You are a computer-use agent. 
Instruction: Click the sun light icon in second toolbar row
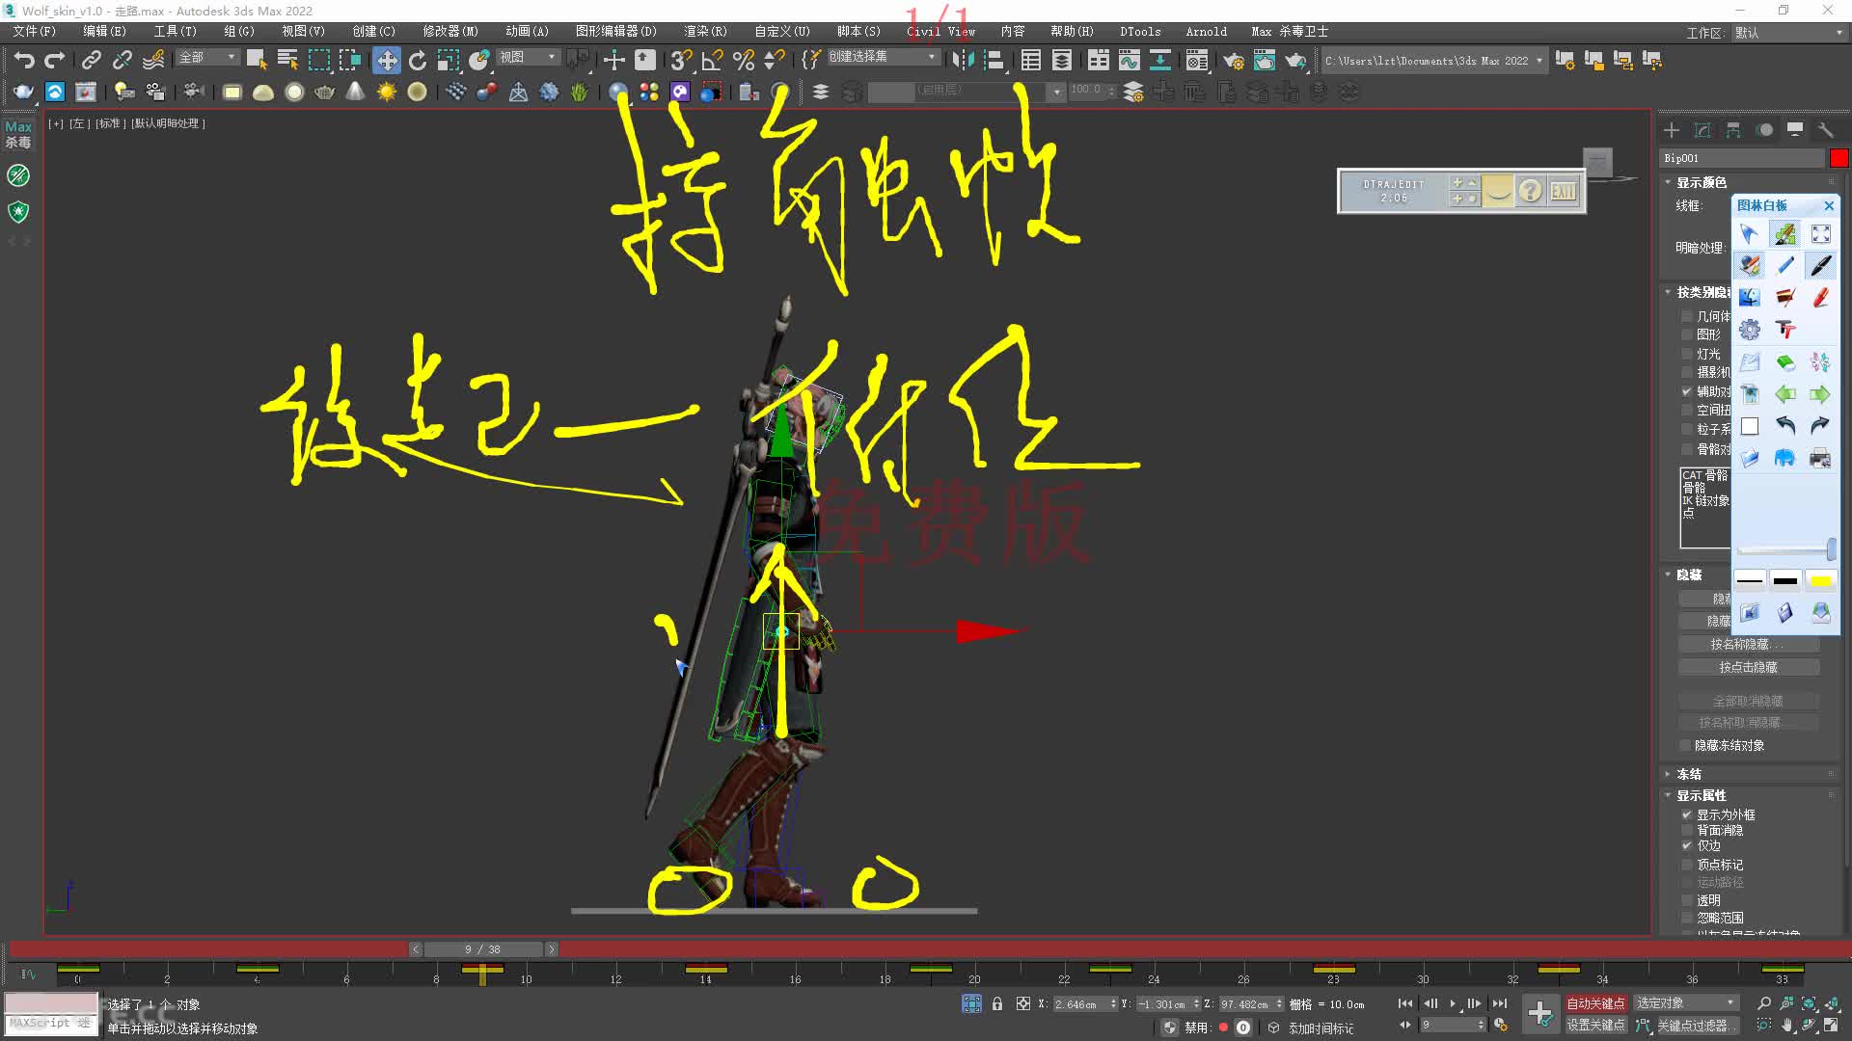387,92
